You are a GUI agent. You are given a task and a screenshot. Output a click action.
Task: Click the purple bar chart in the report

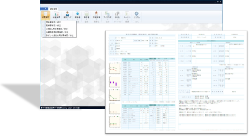[x=115, y=82]
